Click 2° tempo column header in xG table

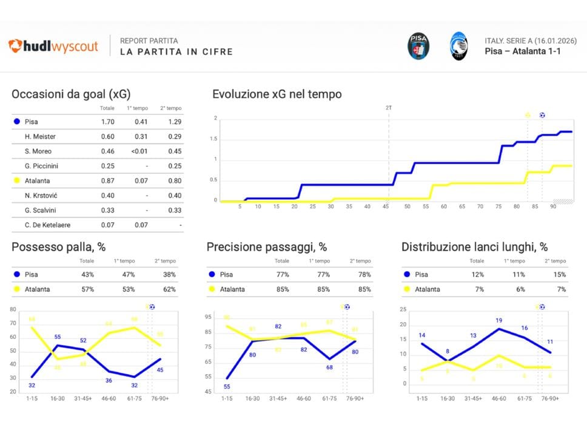(x=170, y=108)
